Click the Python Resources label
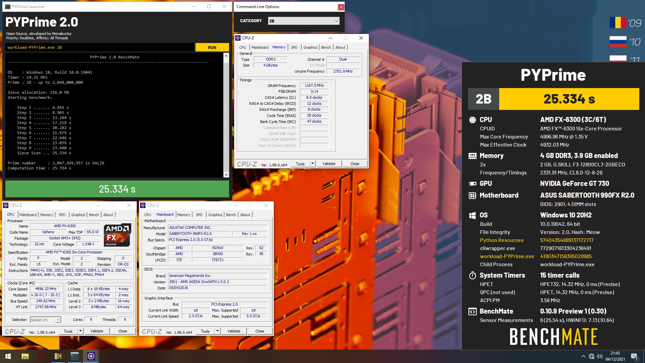This screenshot has width=645, height=363. coord(502,240)
